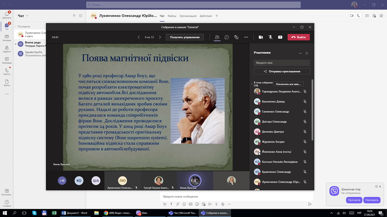The height and width of the screenshot is (217, 387).
Task: Close the Участники panel
Action: coord(307,53)
